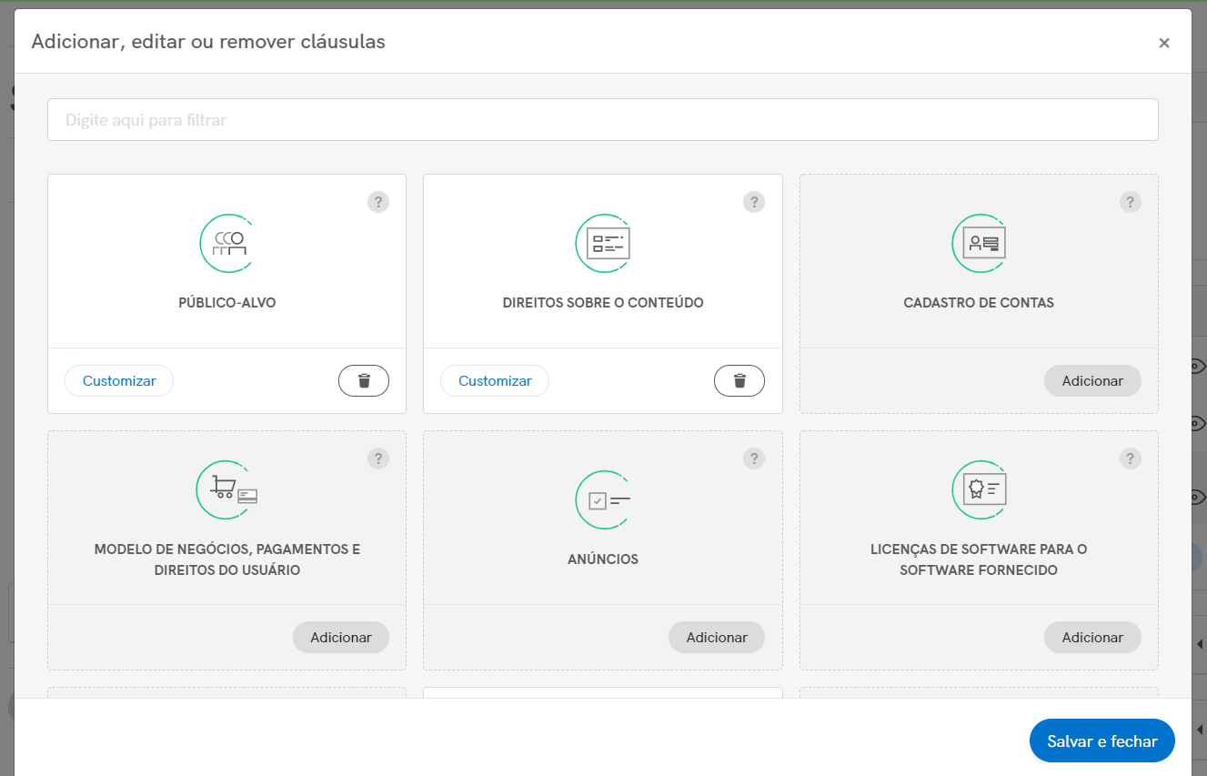Open help for Cadastro de Contas clause

[1130, 202]
